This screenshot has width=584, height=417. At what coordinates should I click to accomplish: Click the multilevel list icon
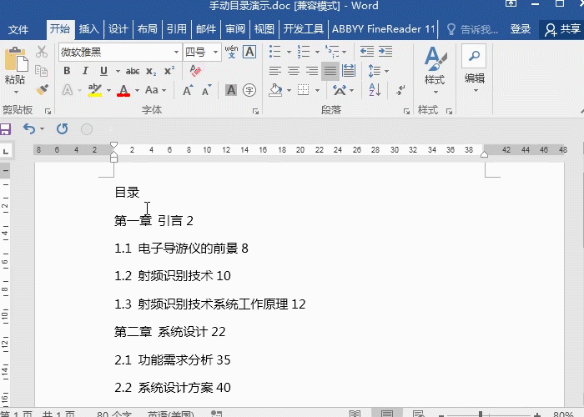pyautogui.click(x=332, y=52)
